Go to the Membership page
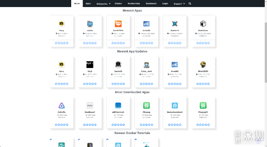 click(x=133, y=3)
